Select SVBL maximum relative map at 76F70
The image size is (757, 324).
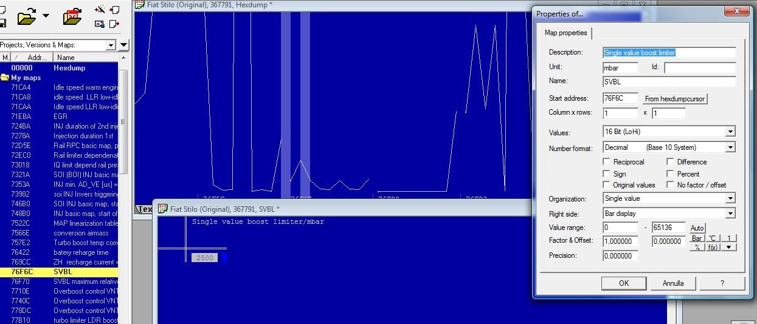(59, 282)
